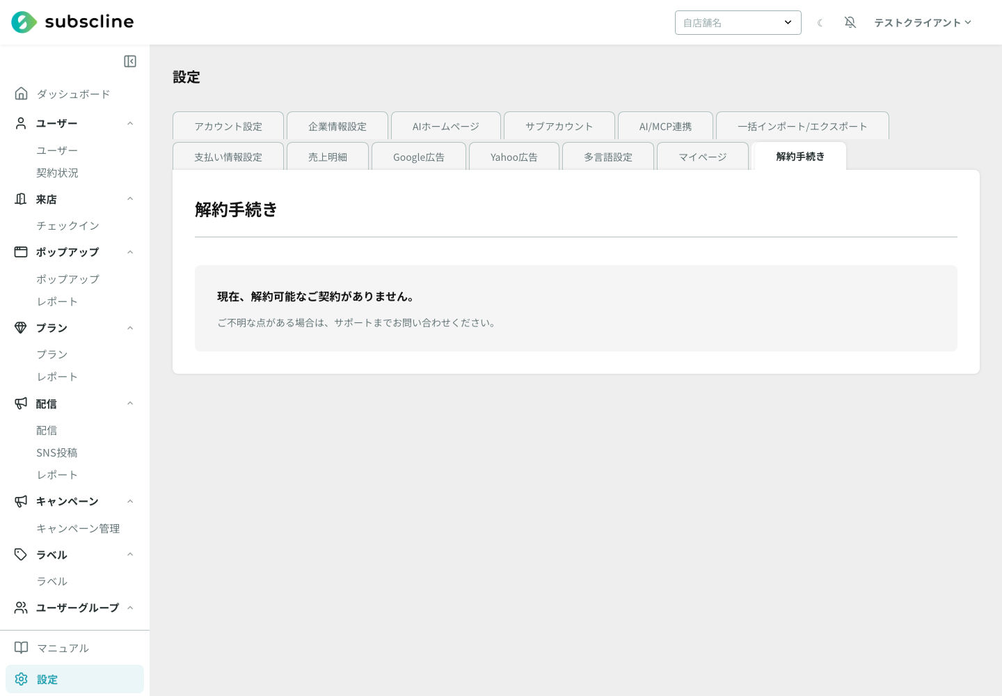Click the 来店 building icon
Viewport: 1002px width, 696px height.
pyautogui.click(x=21, y=199)
